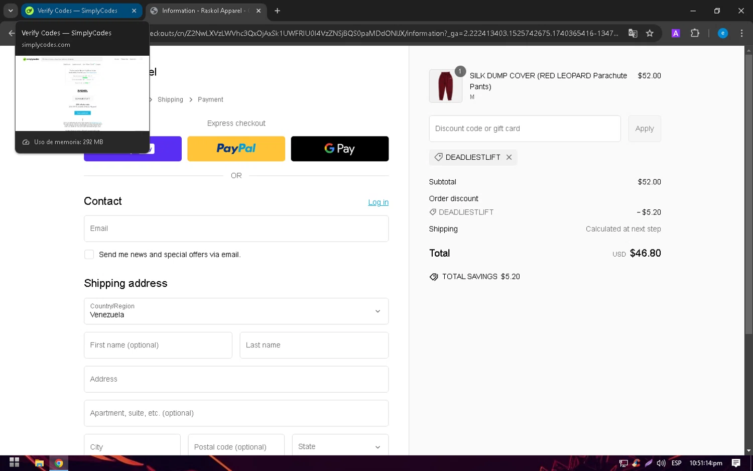
Task: Click the memory usage gauge icon
Action: coord(26,142)
